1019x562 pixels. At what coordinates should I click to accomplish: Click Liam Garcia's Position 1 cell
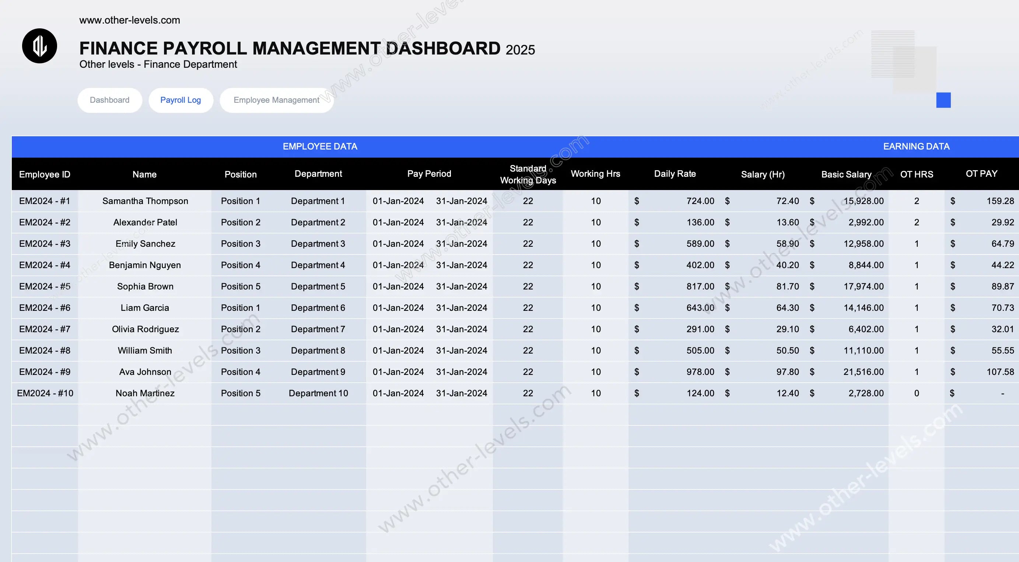coord(241,308)
